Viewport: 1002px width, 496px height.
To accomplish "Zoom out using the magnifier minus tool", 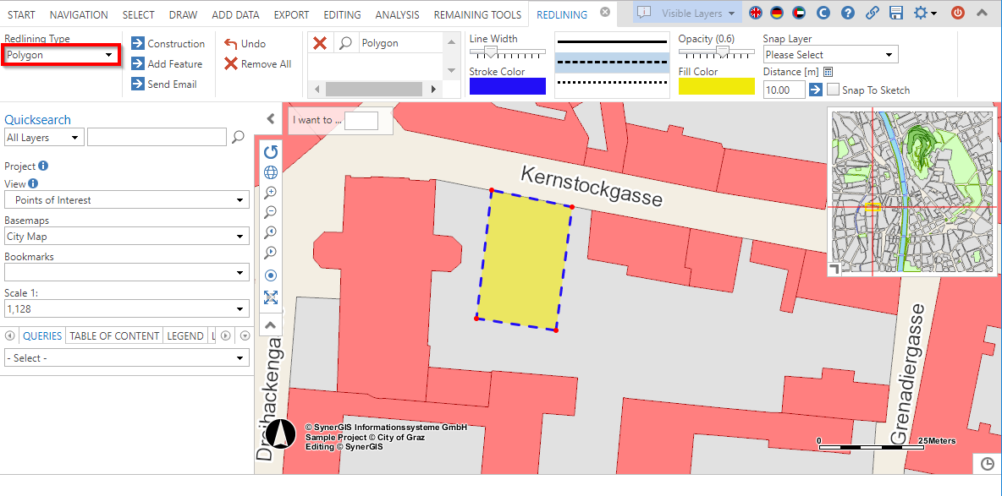I will click(271, 212).
